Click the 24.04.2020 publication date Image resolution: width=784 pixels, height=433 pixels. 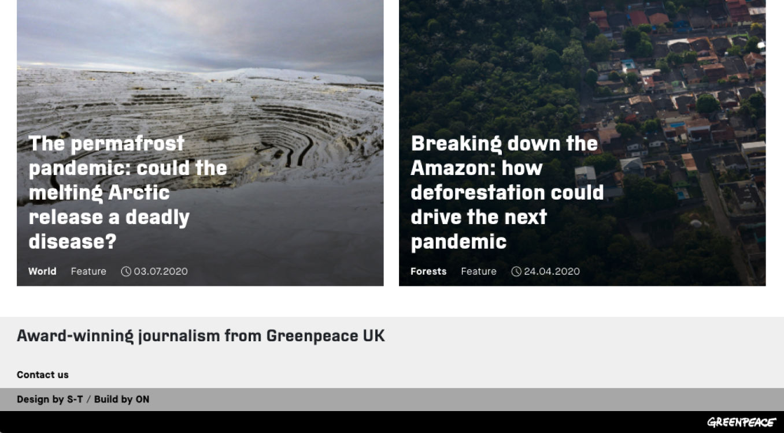552,271
